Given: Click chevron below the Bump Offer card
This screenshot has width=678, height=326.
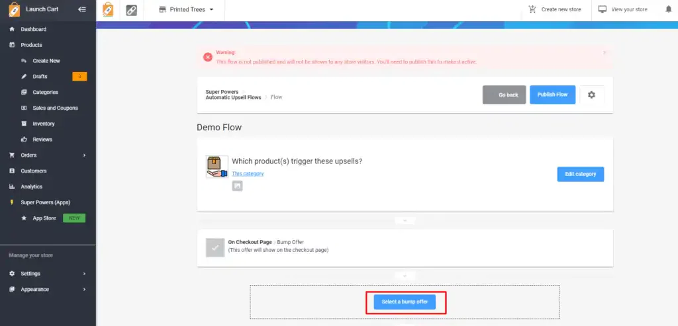Looking at the screenshot, I should pyautogui.click(x=405, y=276).
